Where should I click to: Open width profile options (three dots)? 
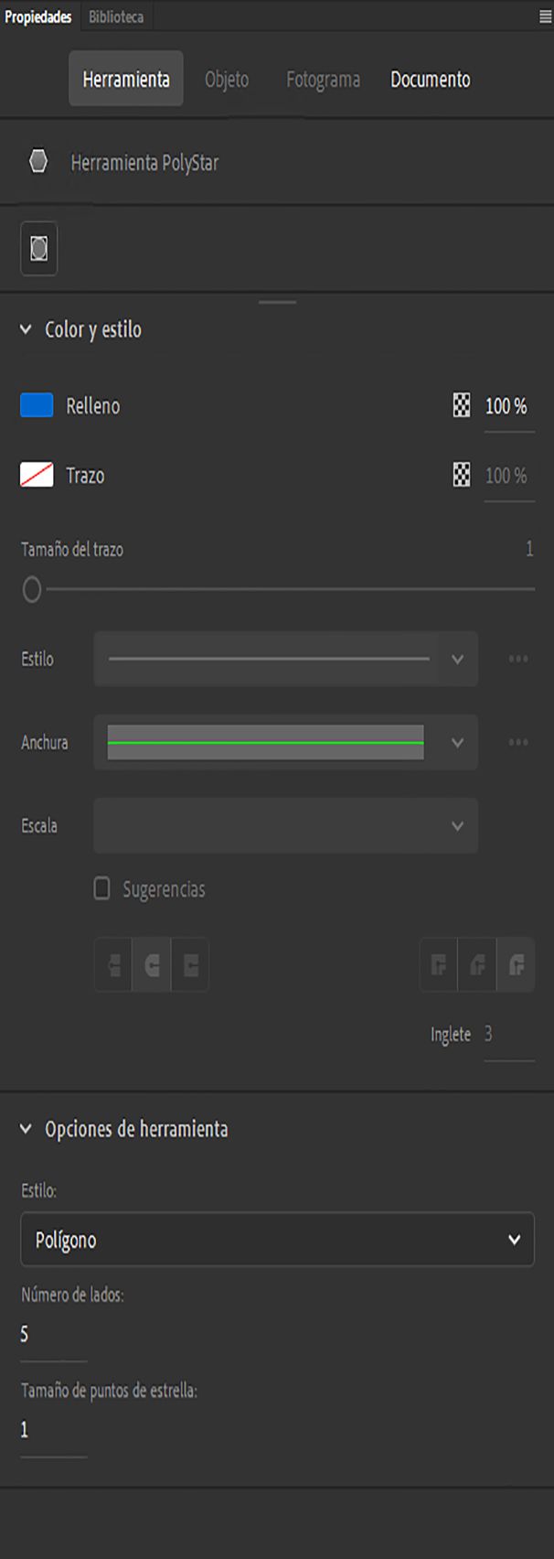pos(517,742)
